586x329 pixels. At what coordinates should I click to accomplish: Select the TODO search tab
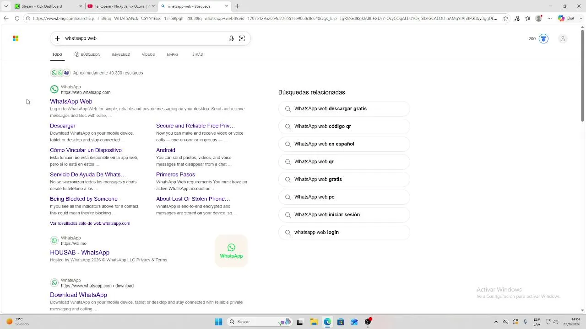point(57,54)
